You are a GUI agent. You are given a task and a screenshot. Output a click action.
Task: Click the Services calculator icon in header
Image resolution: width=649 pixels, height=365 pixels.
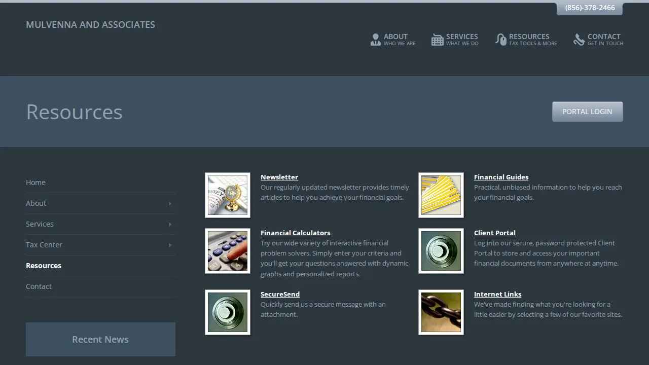(437, 40)
